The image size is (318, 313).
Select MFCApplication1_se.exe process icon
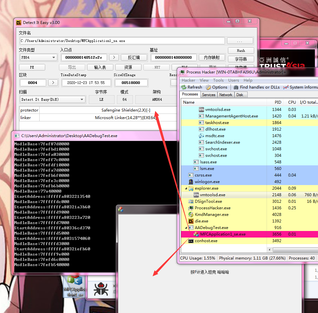(x=196, y=234)
